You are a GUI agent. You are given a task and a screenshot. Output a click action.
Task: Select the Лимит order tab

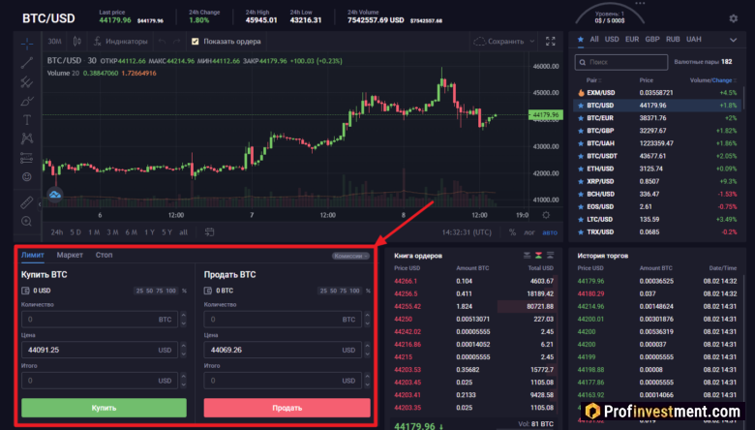tap(33, 256)
